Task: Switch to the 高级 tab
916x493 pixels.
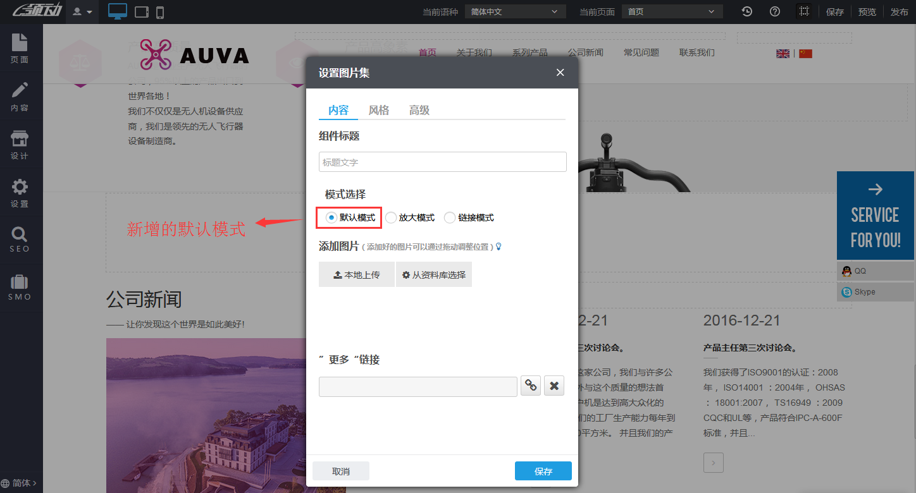Action: pos(419,110)
